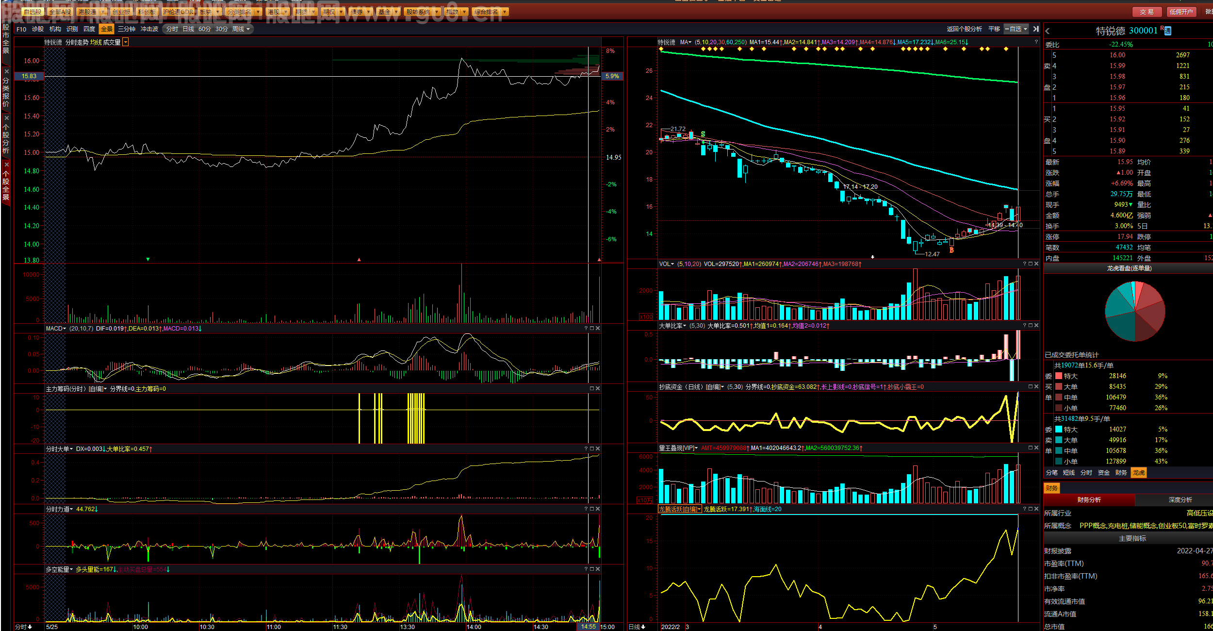Expand the 港股通 market dropdown

pyautogui.click(x=103, y=12)
